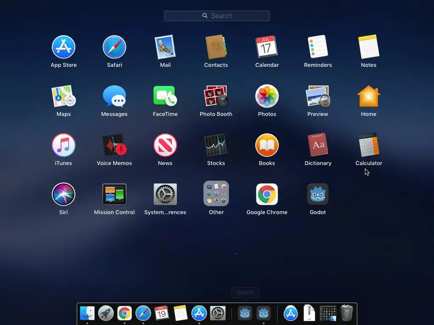Click the 'Photo Booth' label text

216,114
